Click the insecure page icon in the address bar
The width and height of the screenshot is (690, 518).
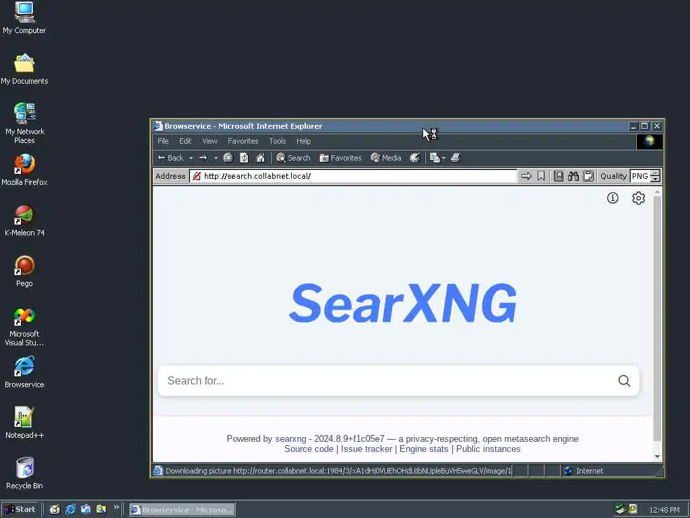point(197,176)
